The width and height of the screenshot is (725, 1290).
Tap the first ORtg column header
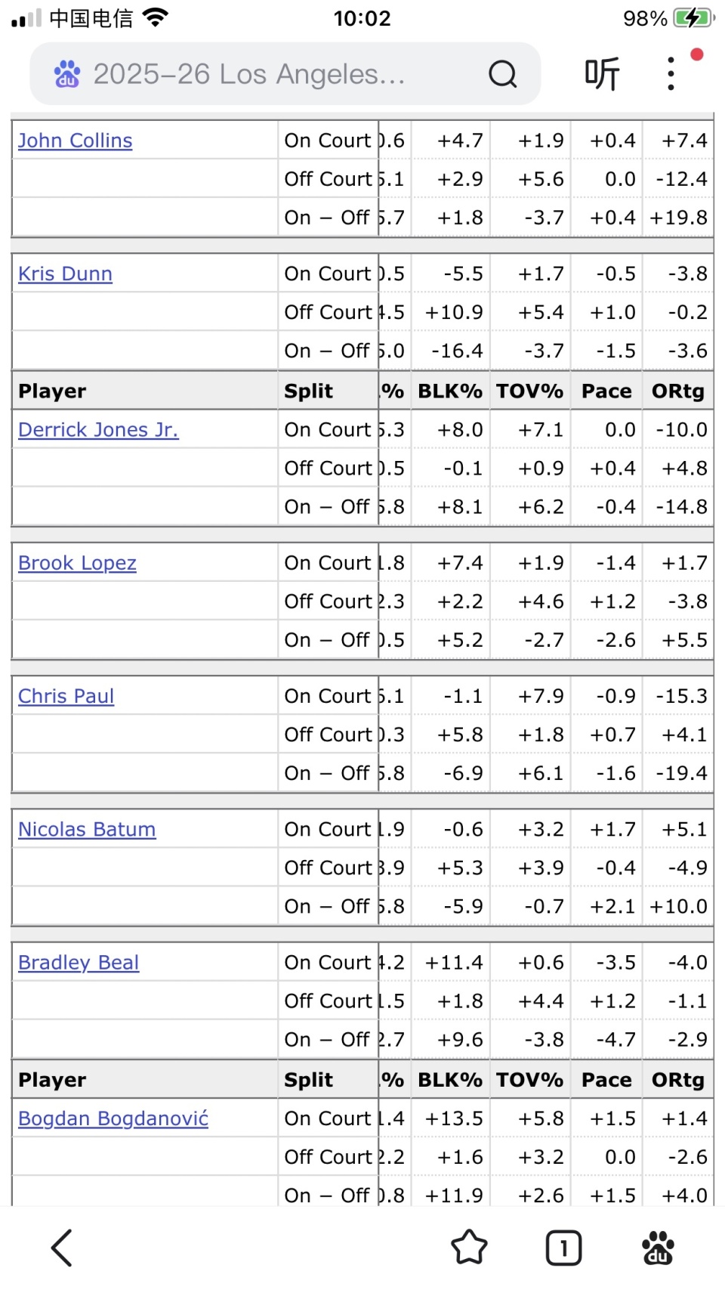tap(678, 391)
